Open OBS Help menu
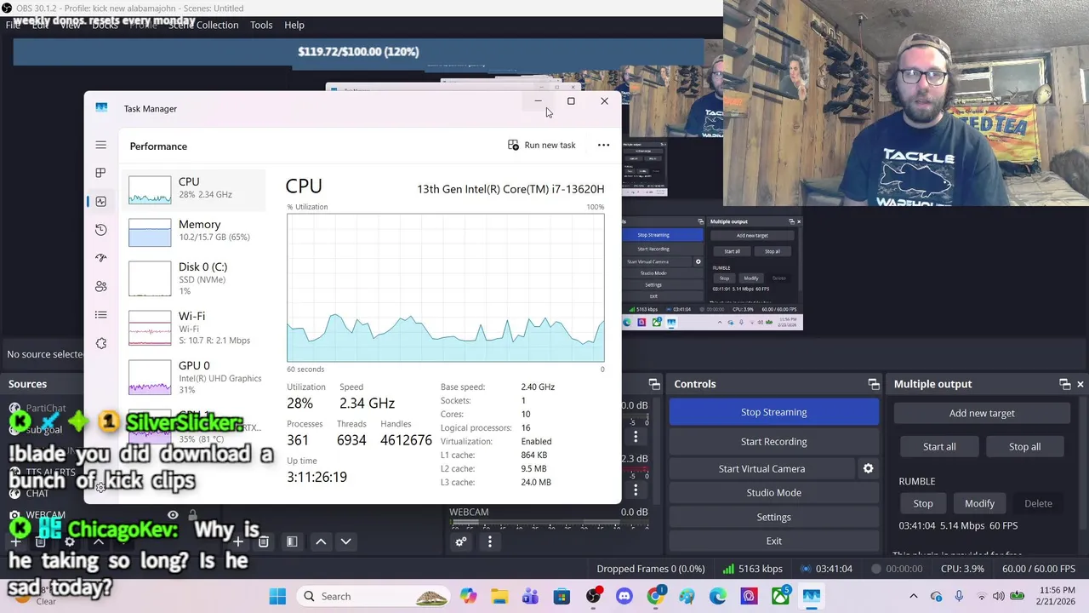The image size is (1089, 613). (x=294, y=25)
